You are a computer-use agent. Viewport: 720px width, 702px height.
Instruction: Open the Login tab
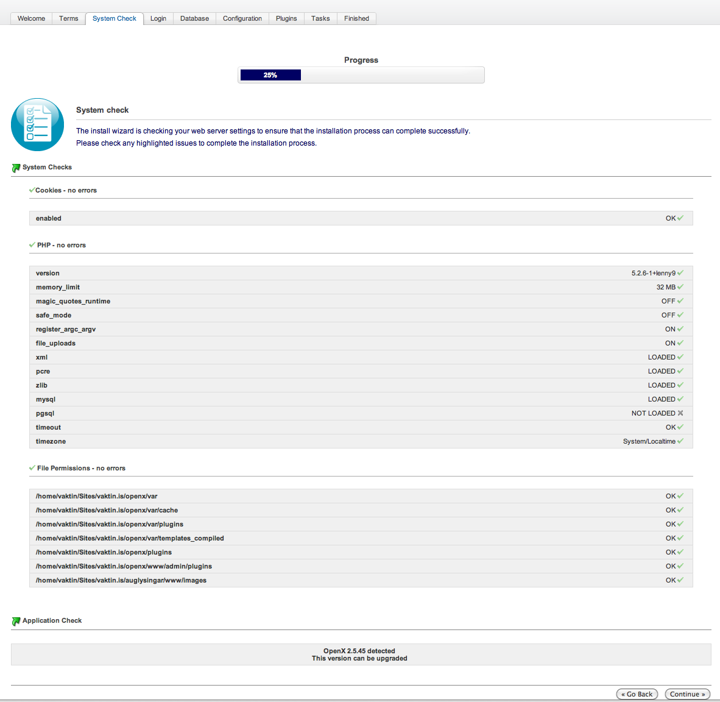tap(158, 18)
